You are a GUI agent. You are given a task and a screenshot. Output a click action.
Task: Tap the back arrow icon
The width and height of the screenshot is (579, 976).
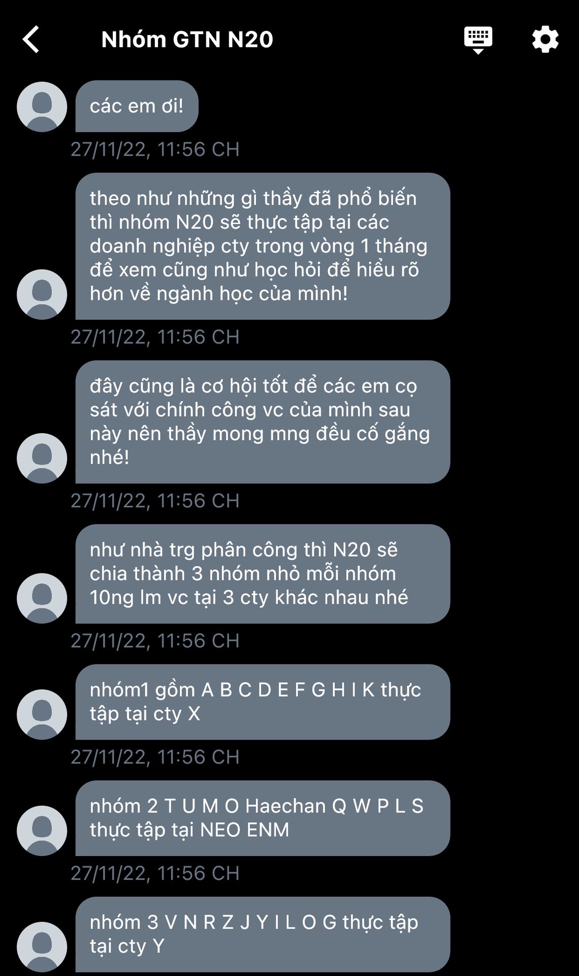click(31, 40)
